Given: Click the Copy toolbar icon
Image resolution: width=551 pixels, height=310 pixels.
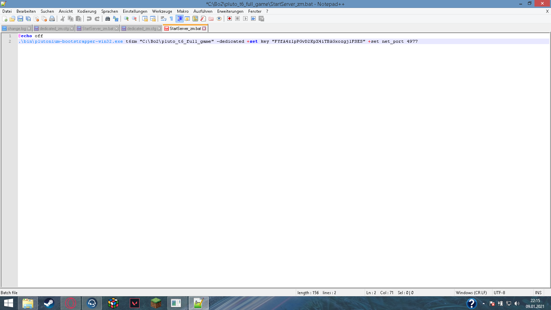Looking at the screenshot, I should point(71,19).
